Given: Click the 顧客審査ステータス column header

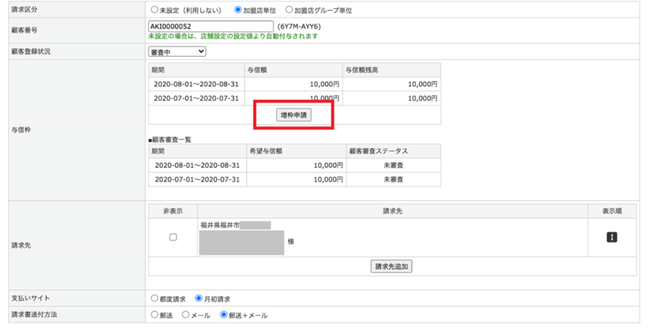Looking at the screenshot, I should click(x=378, y=151).
